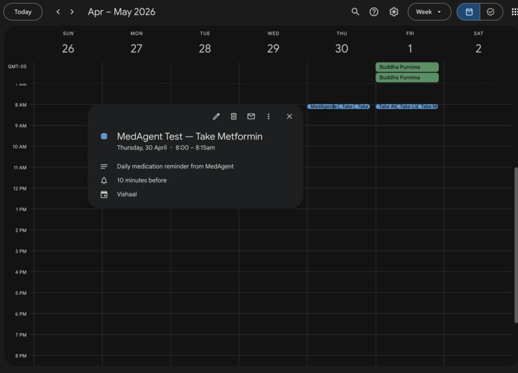Open the Week view dropdown
Screen dimensions: 518x373
(429, 12)
